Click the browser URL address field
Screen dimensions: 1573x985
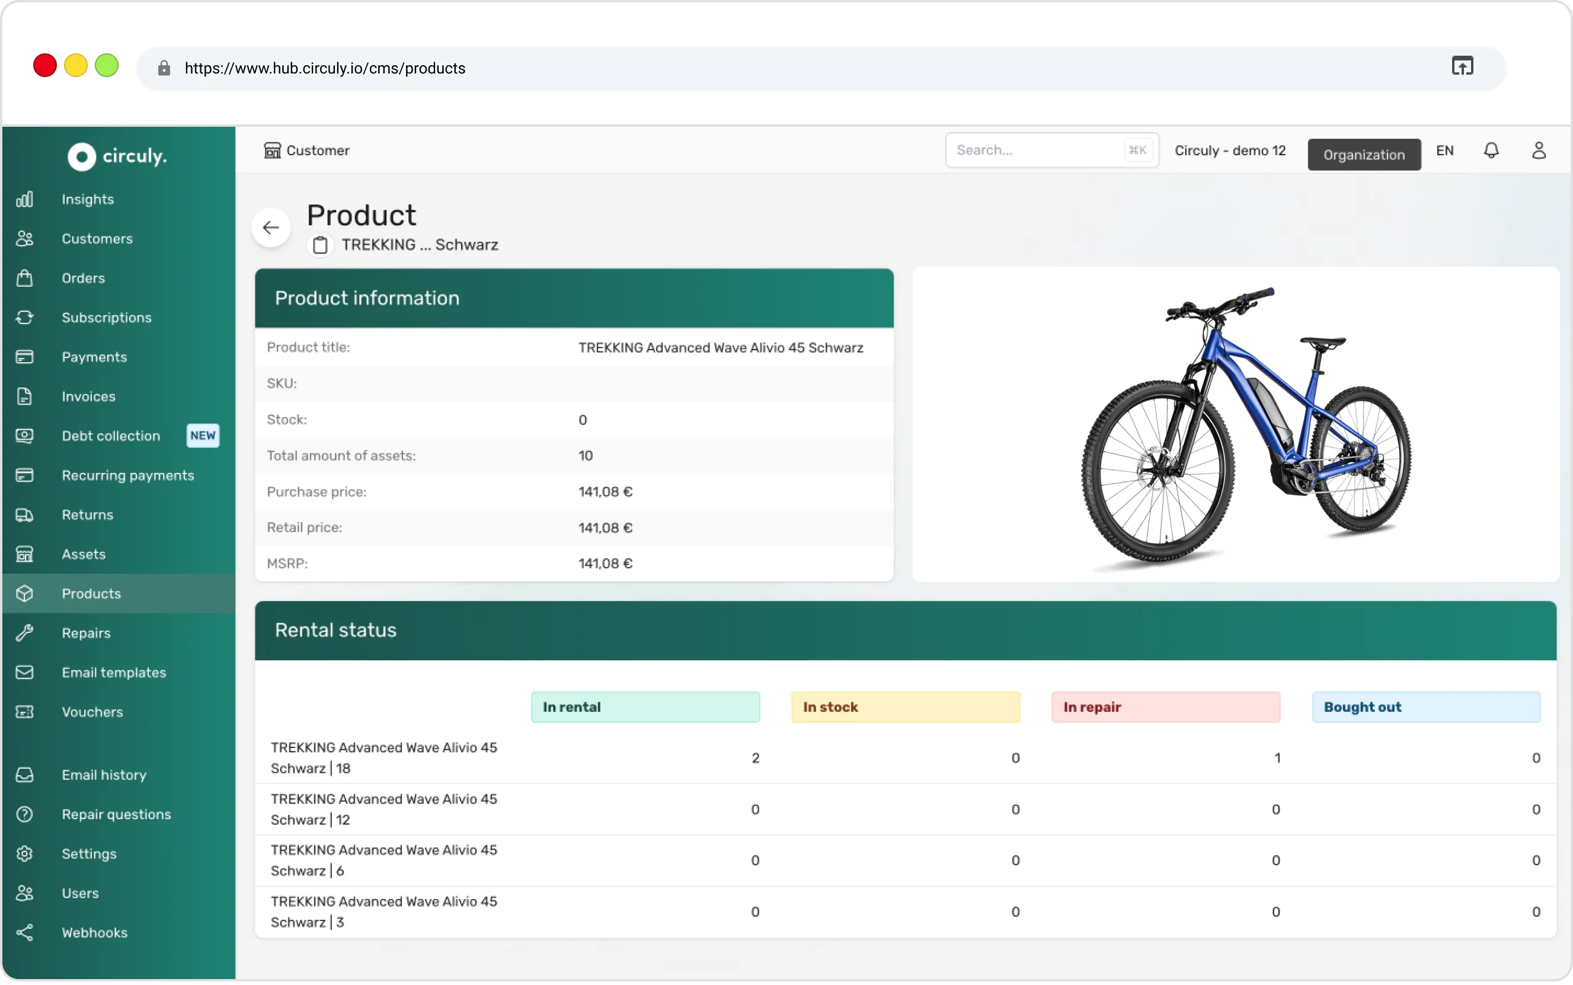tap(821, 68)
